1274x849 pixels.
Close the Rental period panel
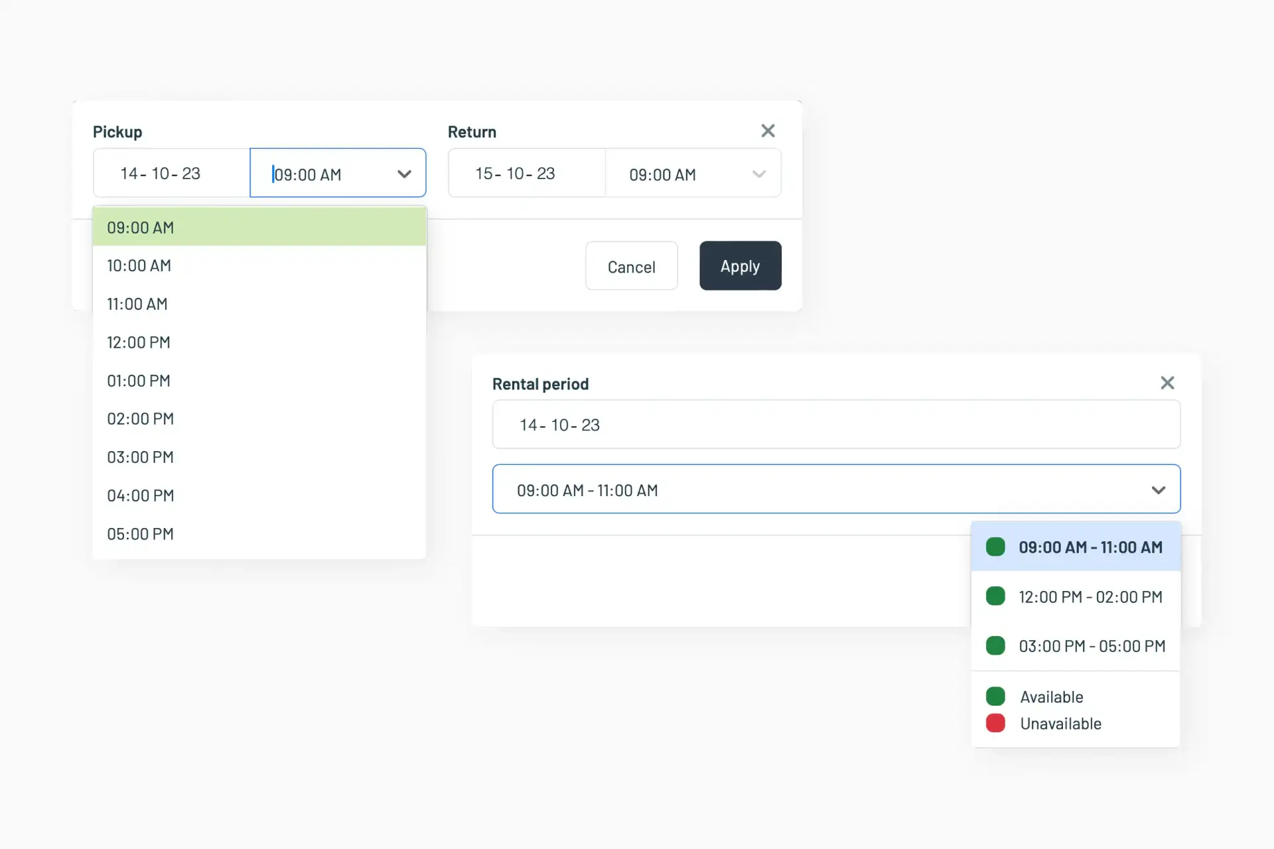1167,383
